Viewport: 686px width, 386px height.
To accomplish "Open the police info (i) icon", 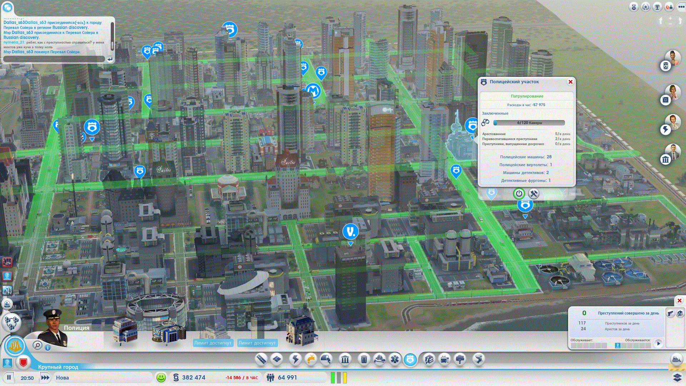I will (48, 347).
